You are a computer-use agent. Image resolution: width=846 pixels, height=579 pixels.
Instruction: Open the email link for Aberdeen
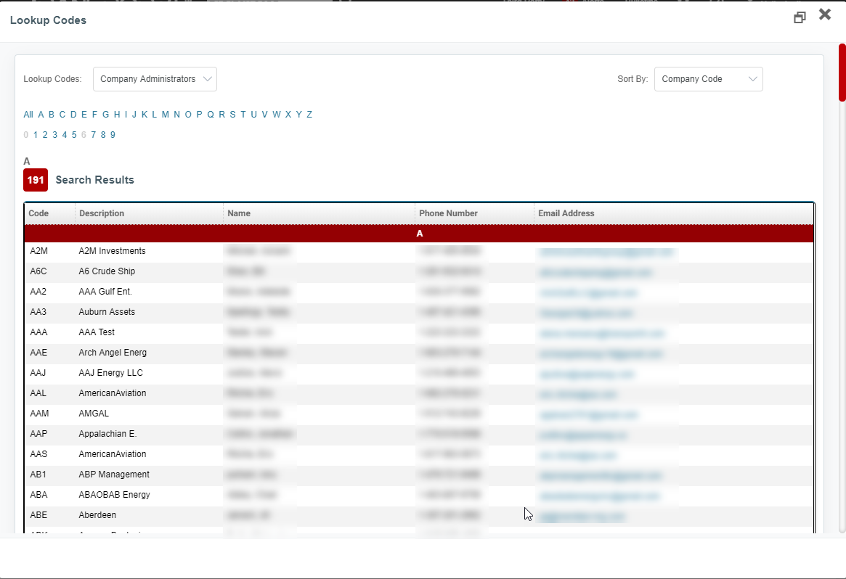(x=581, y=517)
